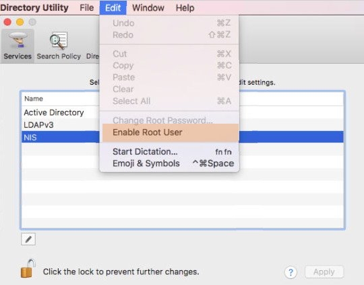Click the disabled Redo menu item
Screen dimensions: 364x285
(169, 35)
